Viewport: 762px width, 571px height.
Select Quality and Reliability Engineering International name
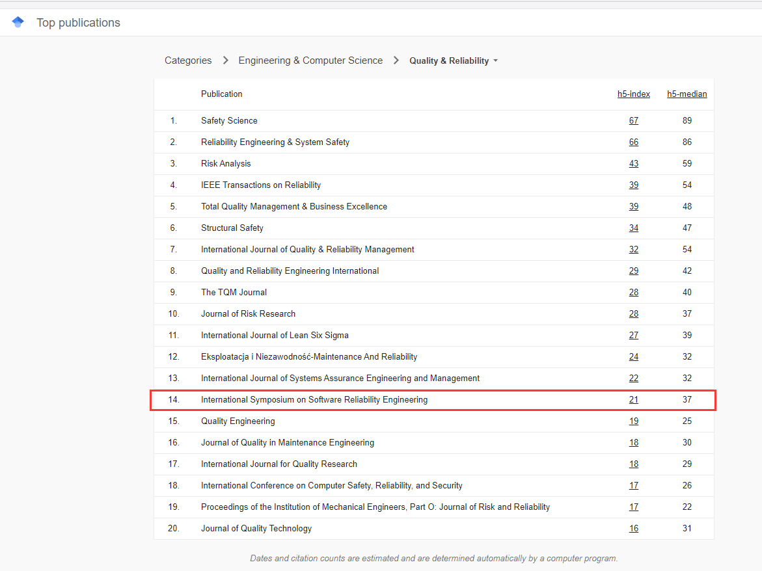point(290,271)
